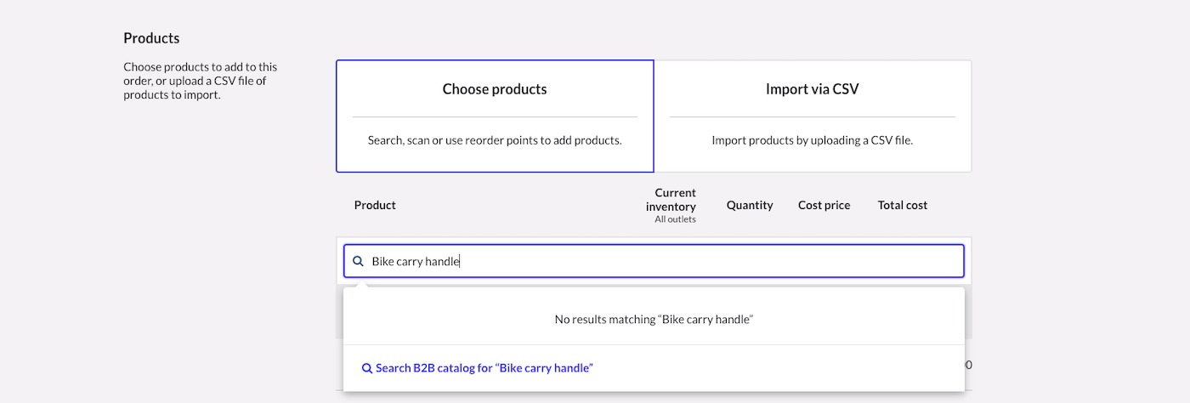The image size is (1190, 403).
Task: Click into the Bike carry handle search field
Action: click(654, 261)
